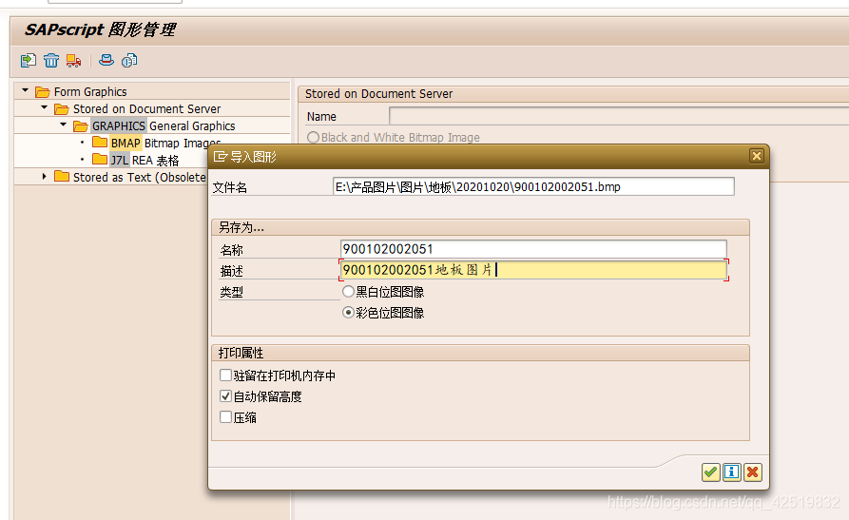Cancel import with red X button
849x520 pixels.
click(753, 472)
